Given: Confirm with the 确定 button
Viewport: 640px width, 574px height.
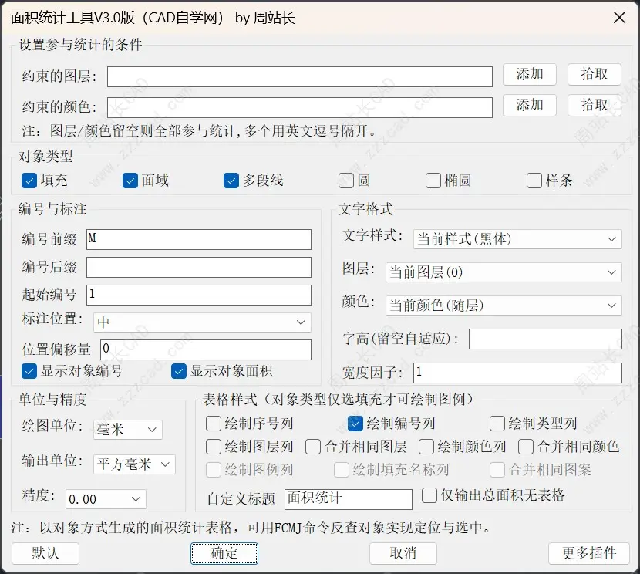Looking at the screenshot, I should (x=224, y=554).
